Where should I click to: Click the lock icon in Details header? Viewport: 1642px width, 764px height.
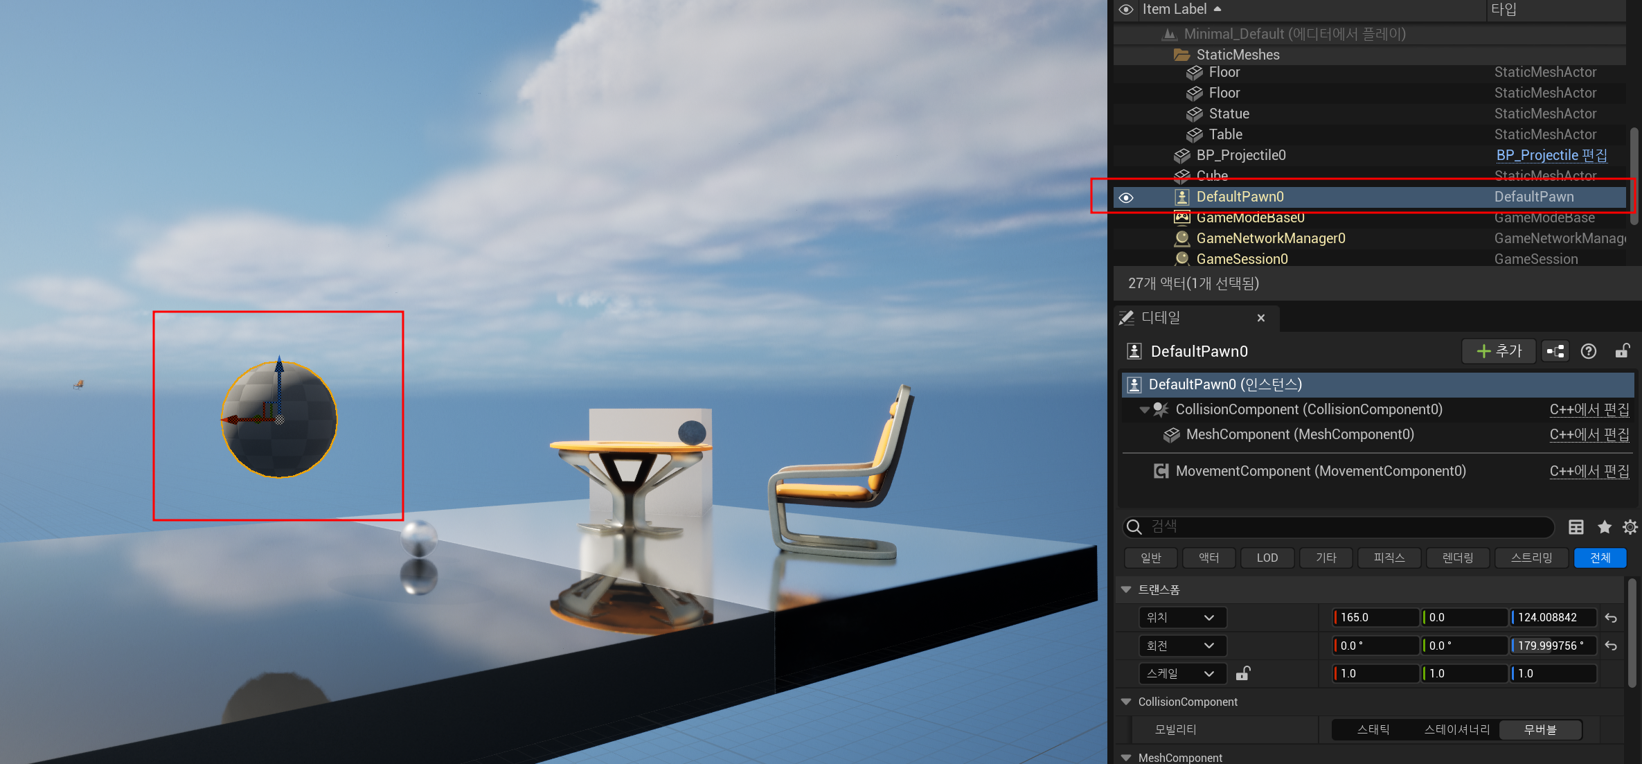pos(1622,351)
